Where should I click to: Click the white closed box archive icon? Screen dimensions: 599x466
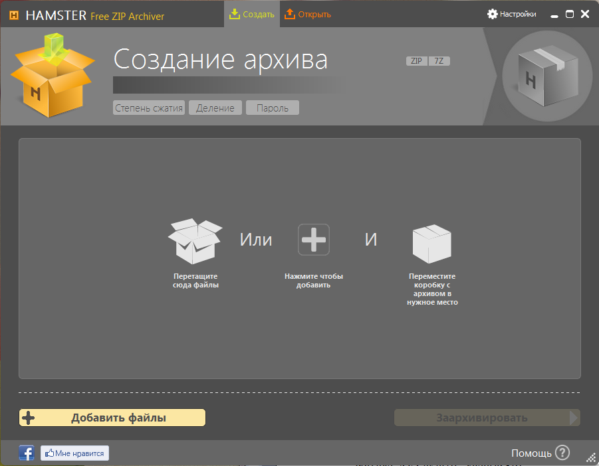pyautogui.click(x=432, y=244)
